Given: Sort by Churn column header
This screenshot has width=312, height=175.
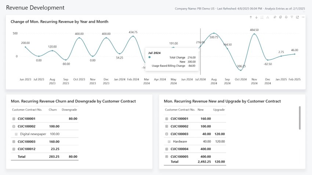Looking at the screenshot, I should [53, 110].
